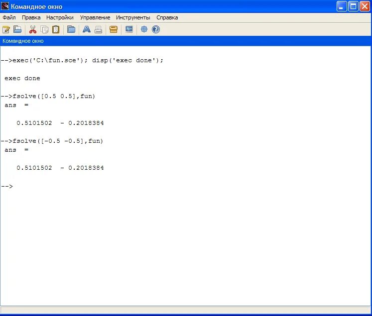Click the change current directory folder icon

[x=71, y=29]
